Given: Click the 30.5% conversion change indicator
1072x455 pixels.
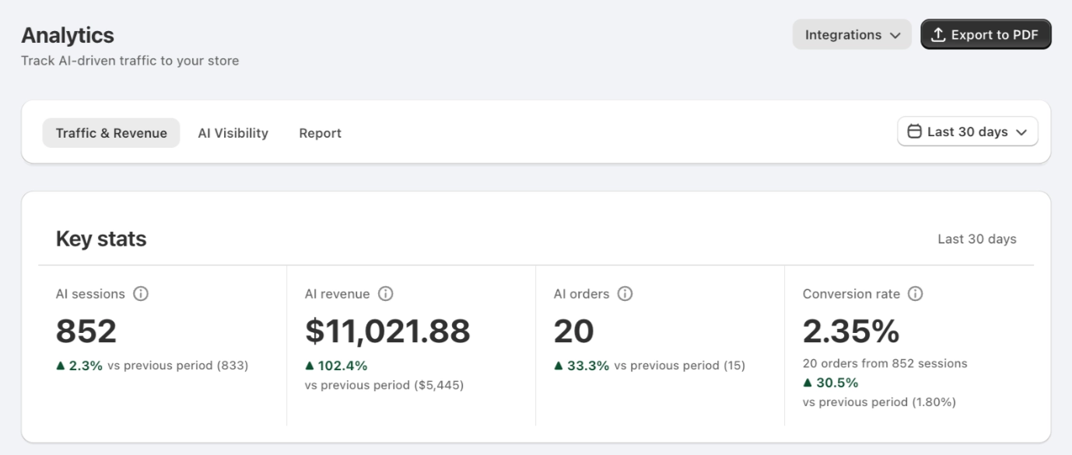Looking at the screenshot, I should tap(831, 383).
